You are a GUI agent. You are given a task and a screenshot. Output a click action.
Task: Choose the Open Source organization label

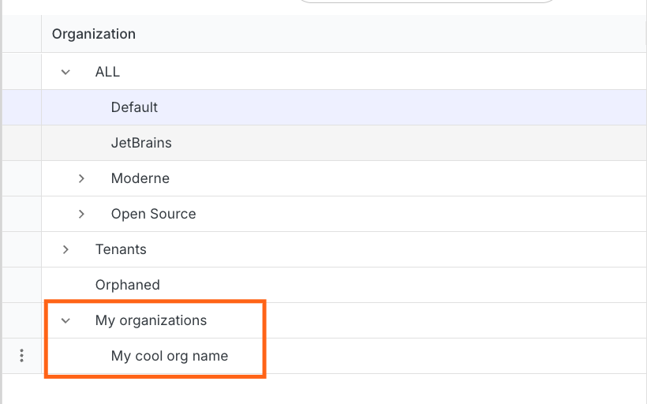[x=153, y=214]
